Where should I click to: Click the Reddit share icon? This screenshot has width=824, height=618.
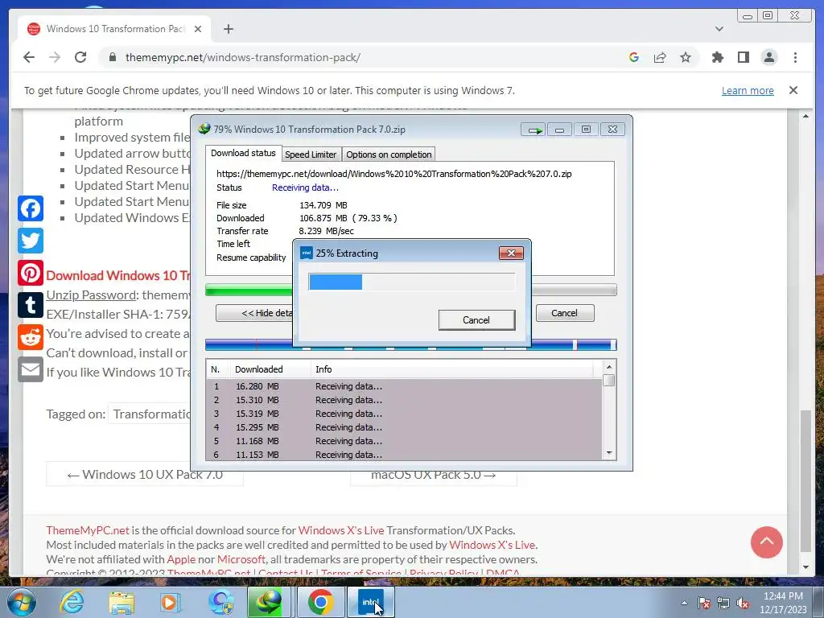31,337
